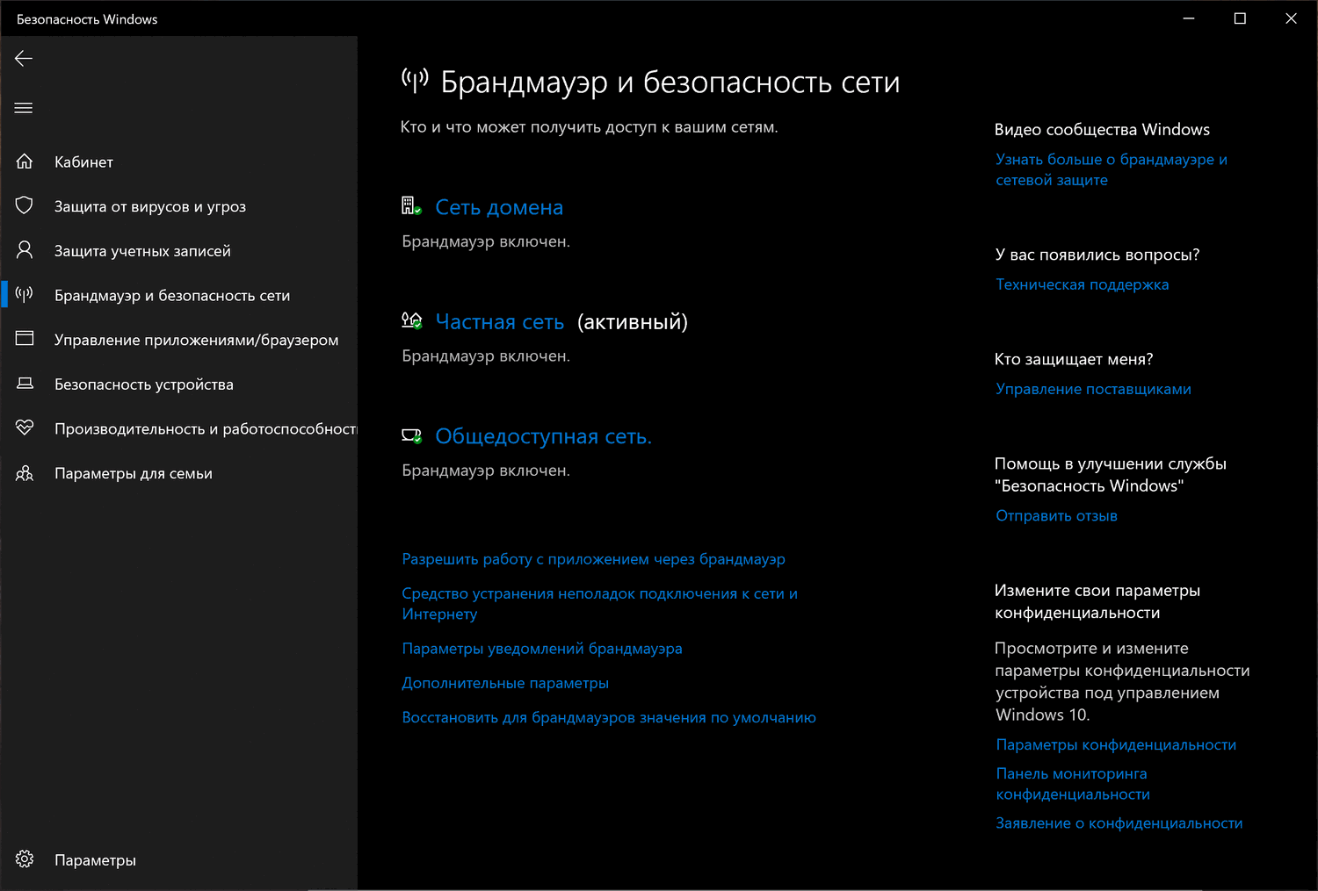Open Управление поставщиками link
Screen dimensions: 1318x891
[x=1094, y=389]
